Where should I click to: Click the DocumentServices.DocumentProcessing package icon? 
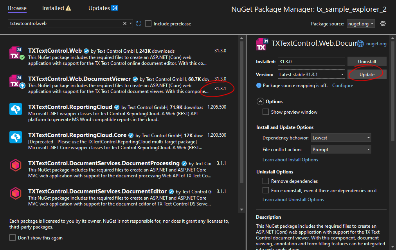pyautogui.click(x=16, y=165)
